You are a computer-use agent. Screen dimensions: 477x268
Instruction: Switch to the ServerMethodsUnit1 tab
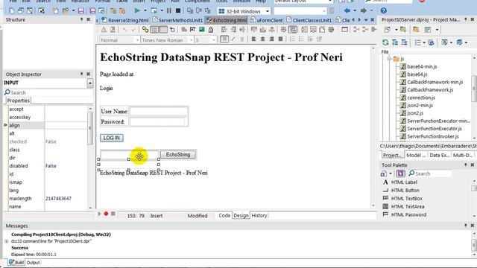pos(177,20)
